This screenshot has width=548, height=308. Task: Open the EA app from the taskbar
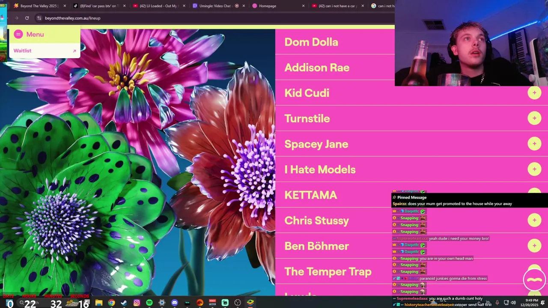[x=200, y=302]
